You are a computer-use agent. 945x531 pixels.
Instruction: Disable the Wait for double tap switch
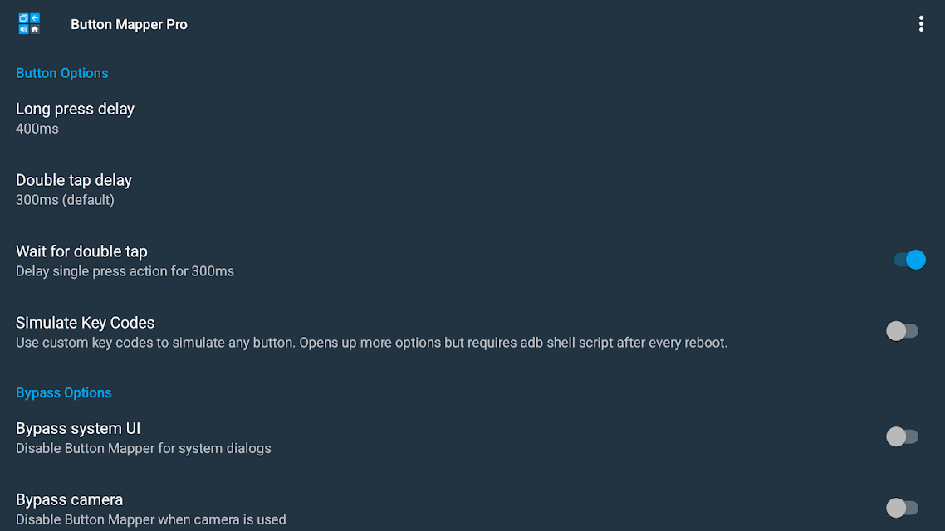[x=909, y=260]
